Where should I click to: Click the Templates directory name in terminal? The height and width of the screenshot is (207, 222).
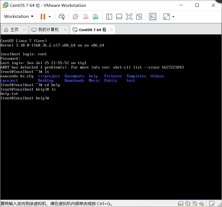[x=136, y=76]
